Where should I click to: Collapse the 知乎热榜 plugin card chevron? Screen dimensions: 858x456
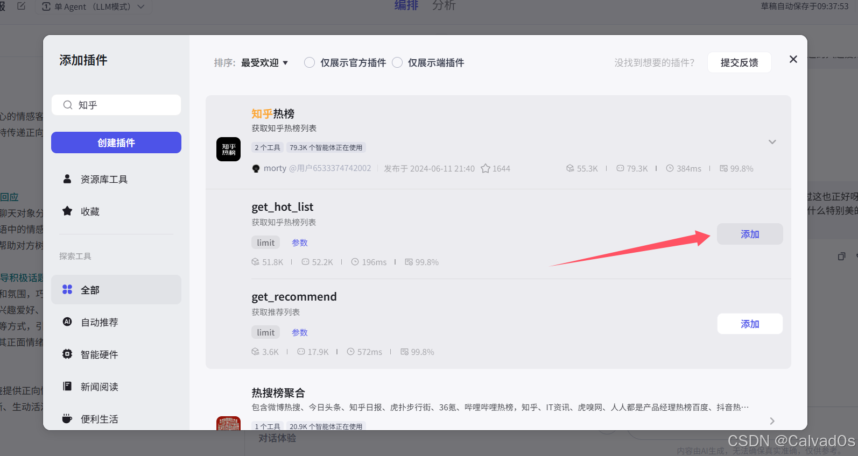point(772,142)
